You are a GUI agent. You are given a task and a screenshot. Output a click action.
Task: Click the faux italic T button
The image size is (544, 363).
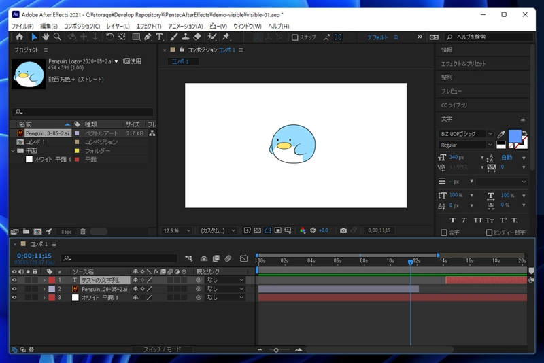click(x=464, y=220)
